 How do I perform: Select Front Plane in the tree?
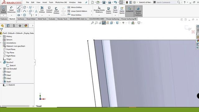pos(9,49)
